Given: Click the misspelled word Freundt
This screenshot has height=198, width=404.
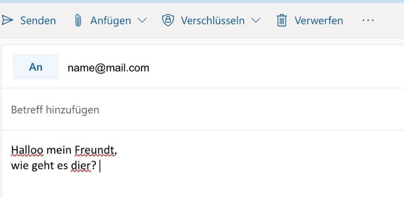Looking at the screenshot, I should click(95, 150).
